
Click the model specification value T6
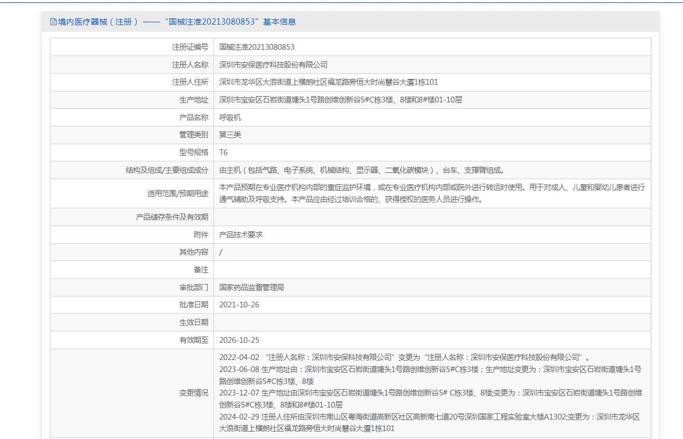click(x=223, y=152)
